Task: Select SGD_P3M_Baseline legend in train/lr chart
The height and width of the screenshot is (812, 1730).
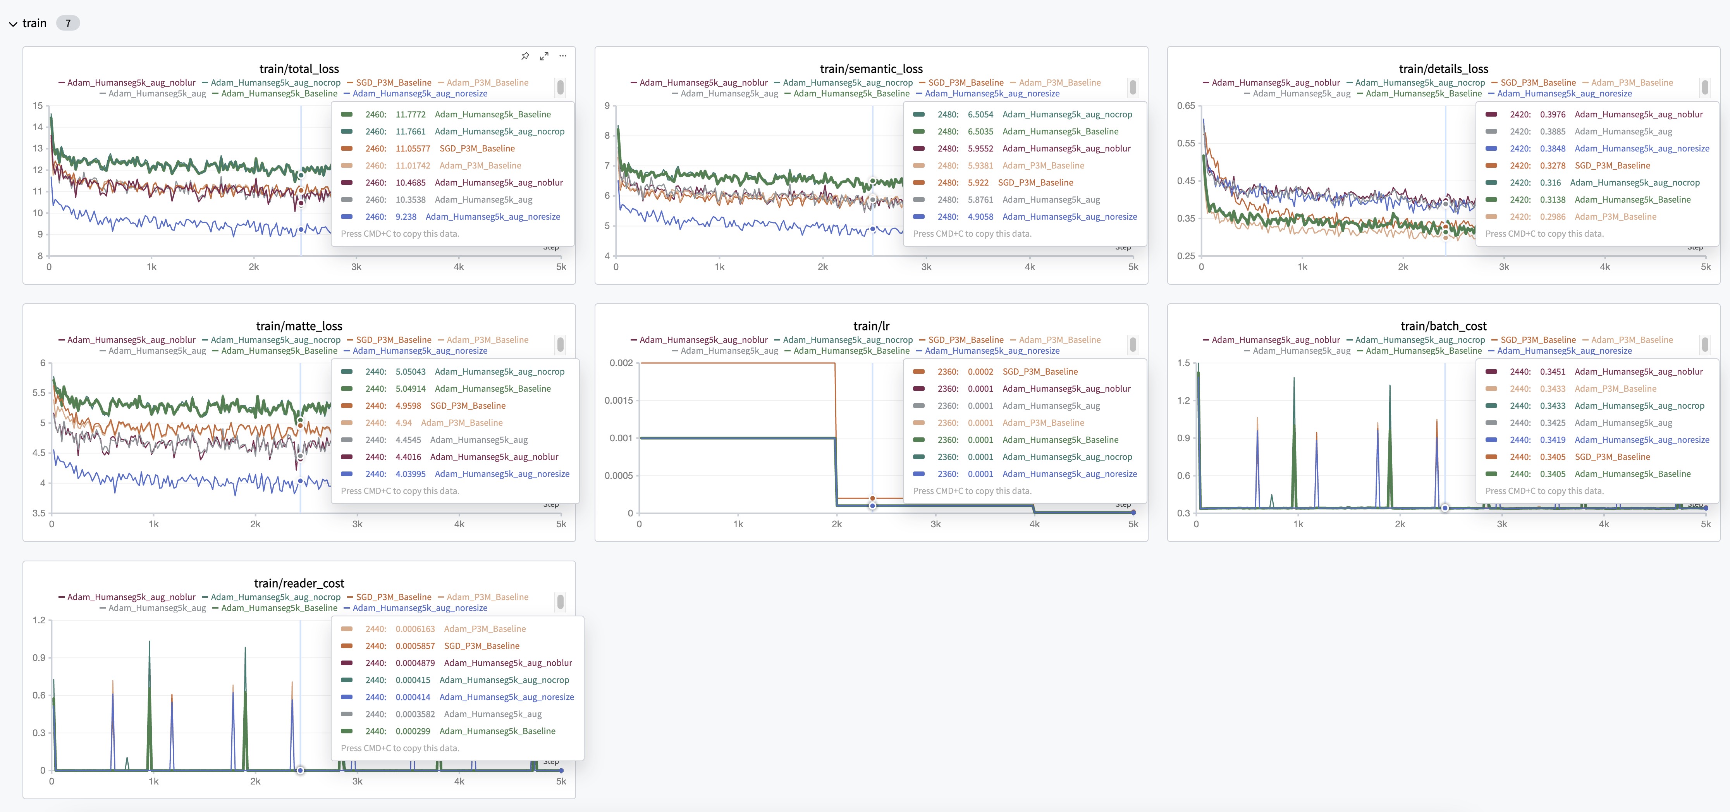Action: [x=961, y=340]
